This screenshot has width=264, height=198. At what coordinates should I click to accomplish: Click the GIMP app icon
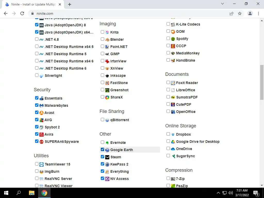(107, 54)
